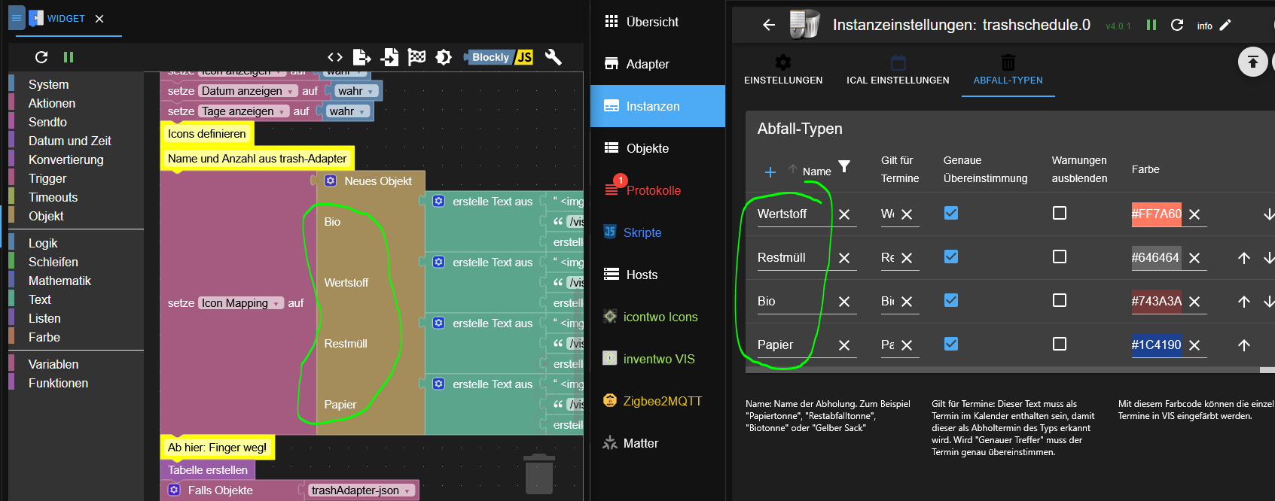Add a new Abfall-Typ row with plus icon

click(770, 172)
